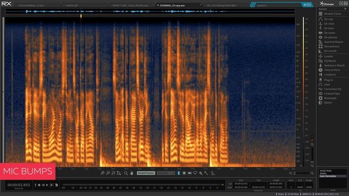
Task: Click the zoom to fit icon
Action: click(119, 173)
